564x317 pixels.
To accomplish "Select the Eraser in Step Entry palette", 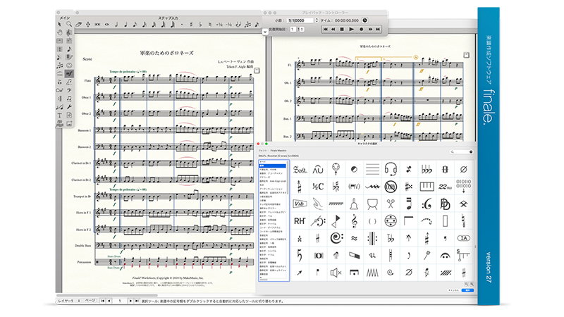I will 78,25.
